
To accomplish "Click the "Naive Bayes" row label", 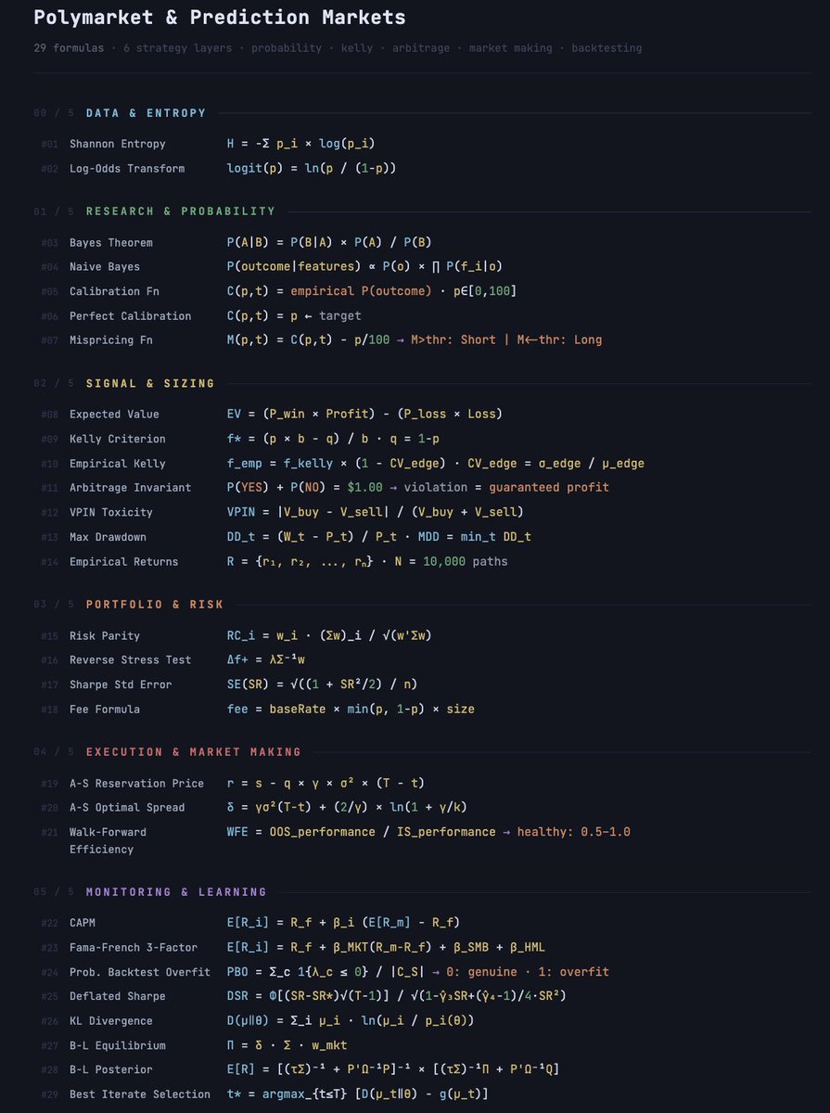I will point(105,266).
